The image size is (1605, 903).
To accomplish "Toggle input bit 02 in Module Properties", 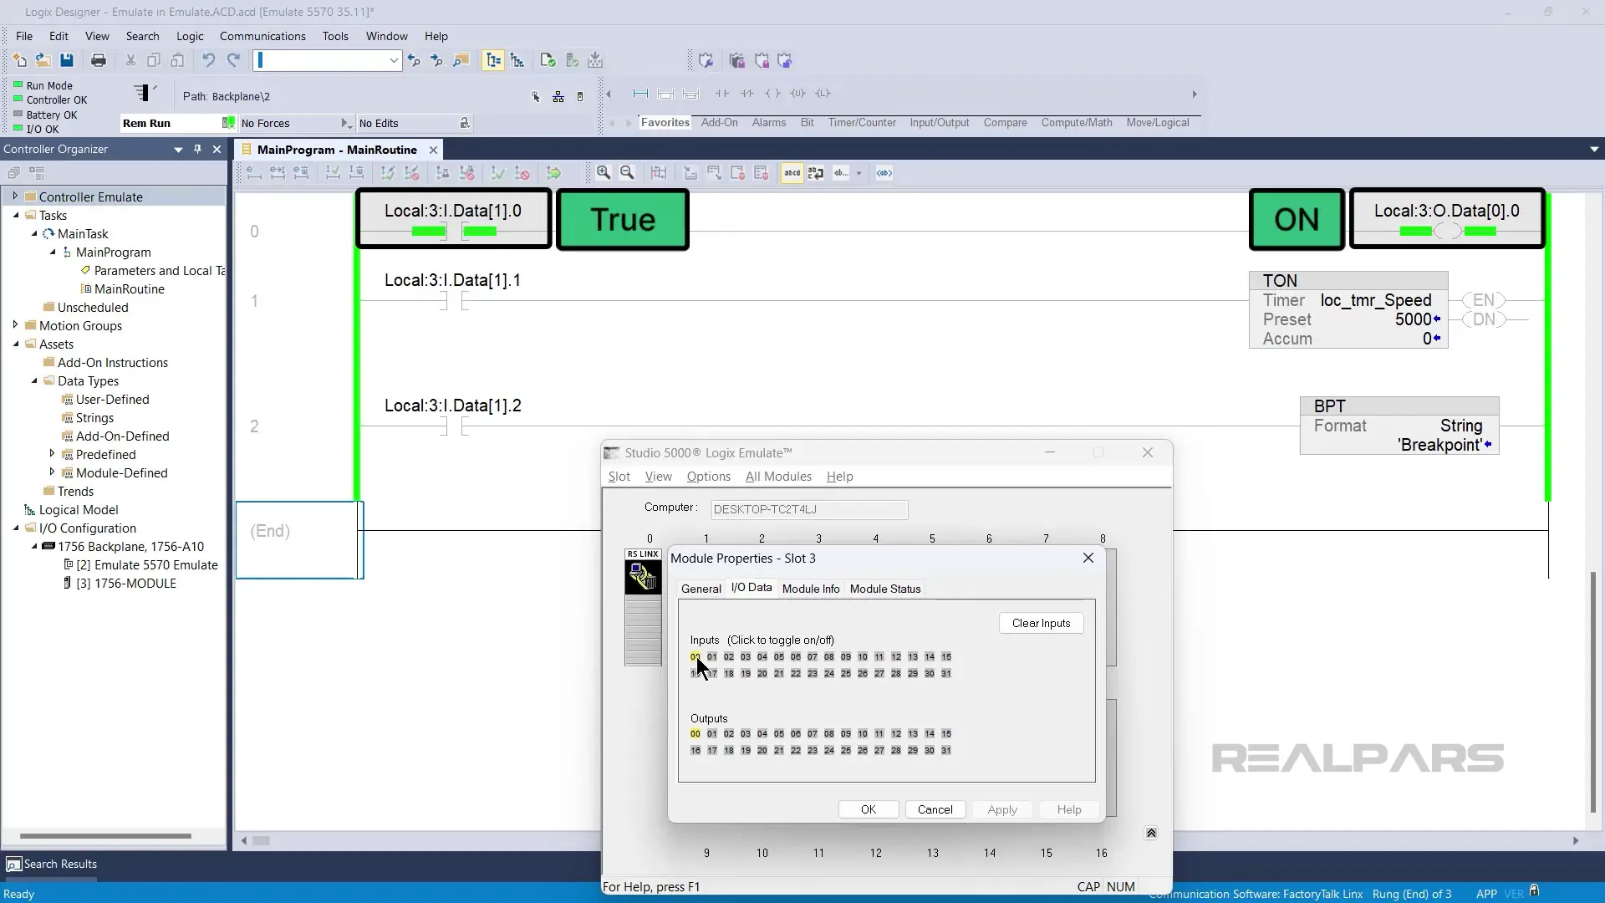I will 729,657.
